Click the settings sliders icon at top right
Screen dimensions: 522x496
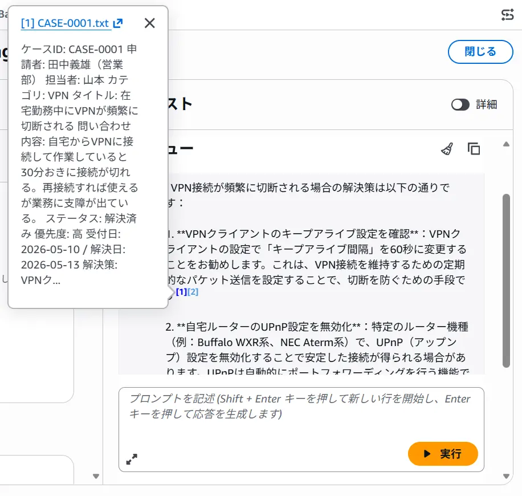pos(507,15)
